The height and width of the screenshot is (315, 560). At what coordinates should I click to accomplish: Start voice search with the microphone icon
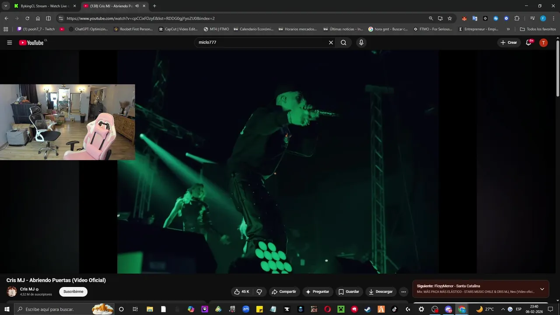click(361, 42)
